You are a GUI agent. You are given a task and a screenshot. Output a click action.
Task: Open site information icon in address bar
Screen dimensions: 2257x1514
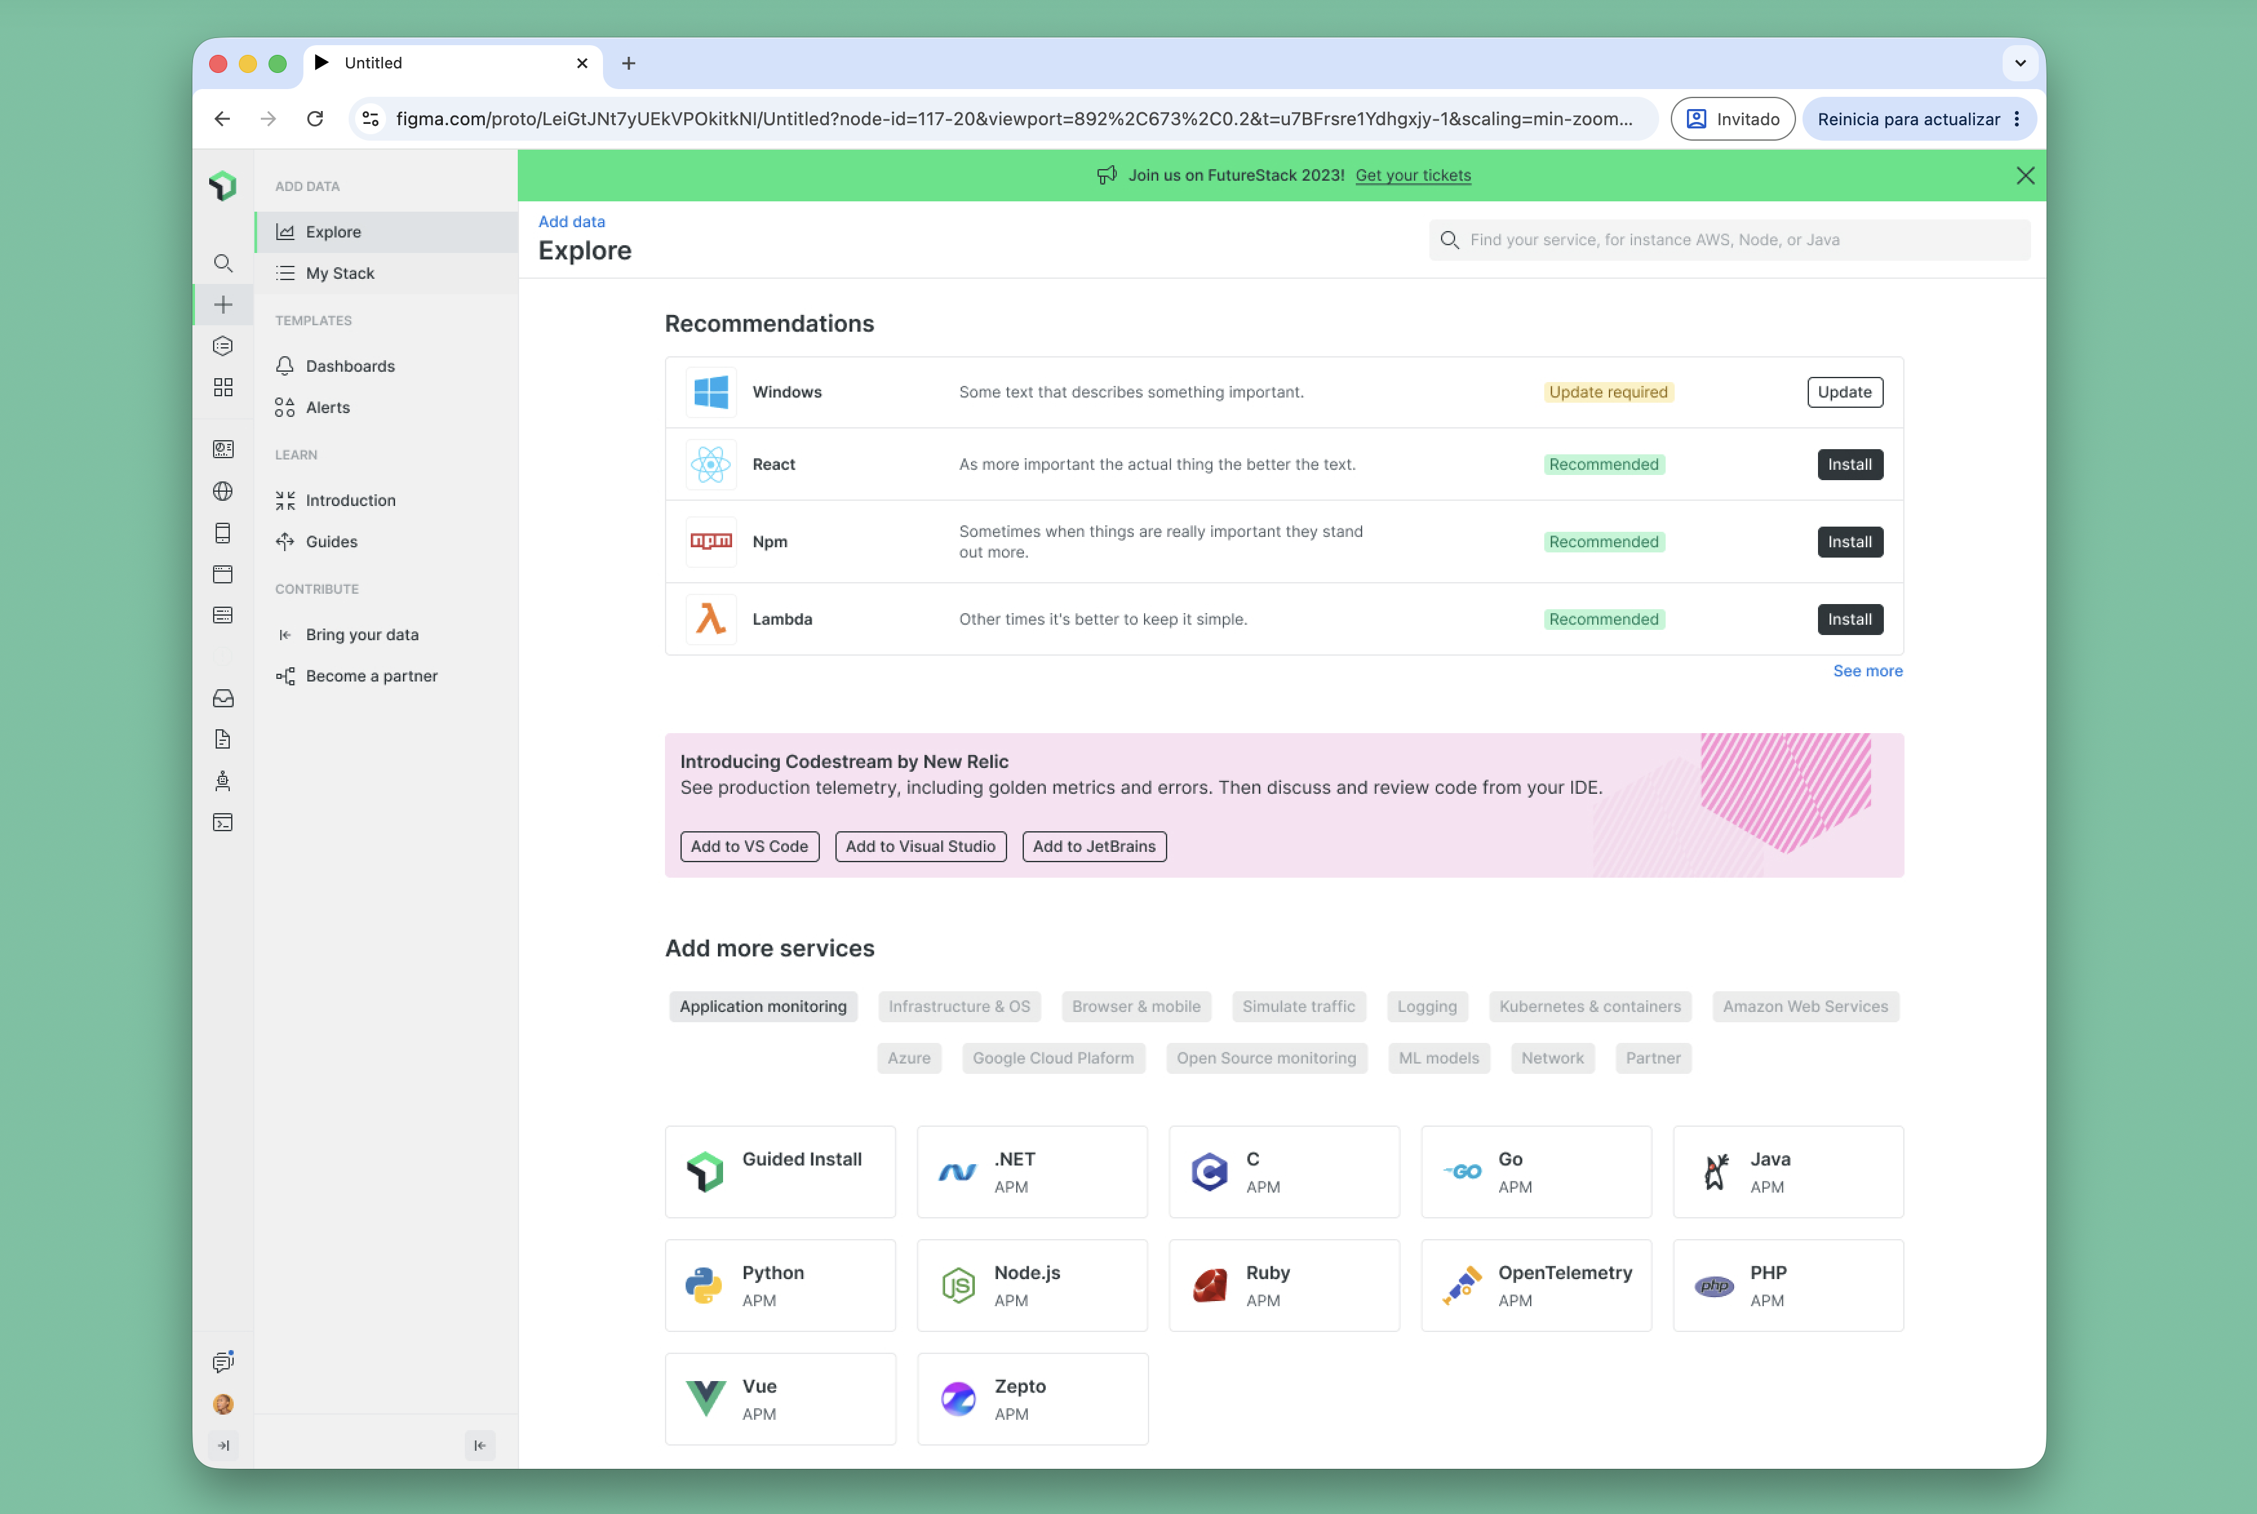click(370, 119)
